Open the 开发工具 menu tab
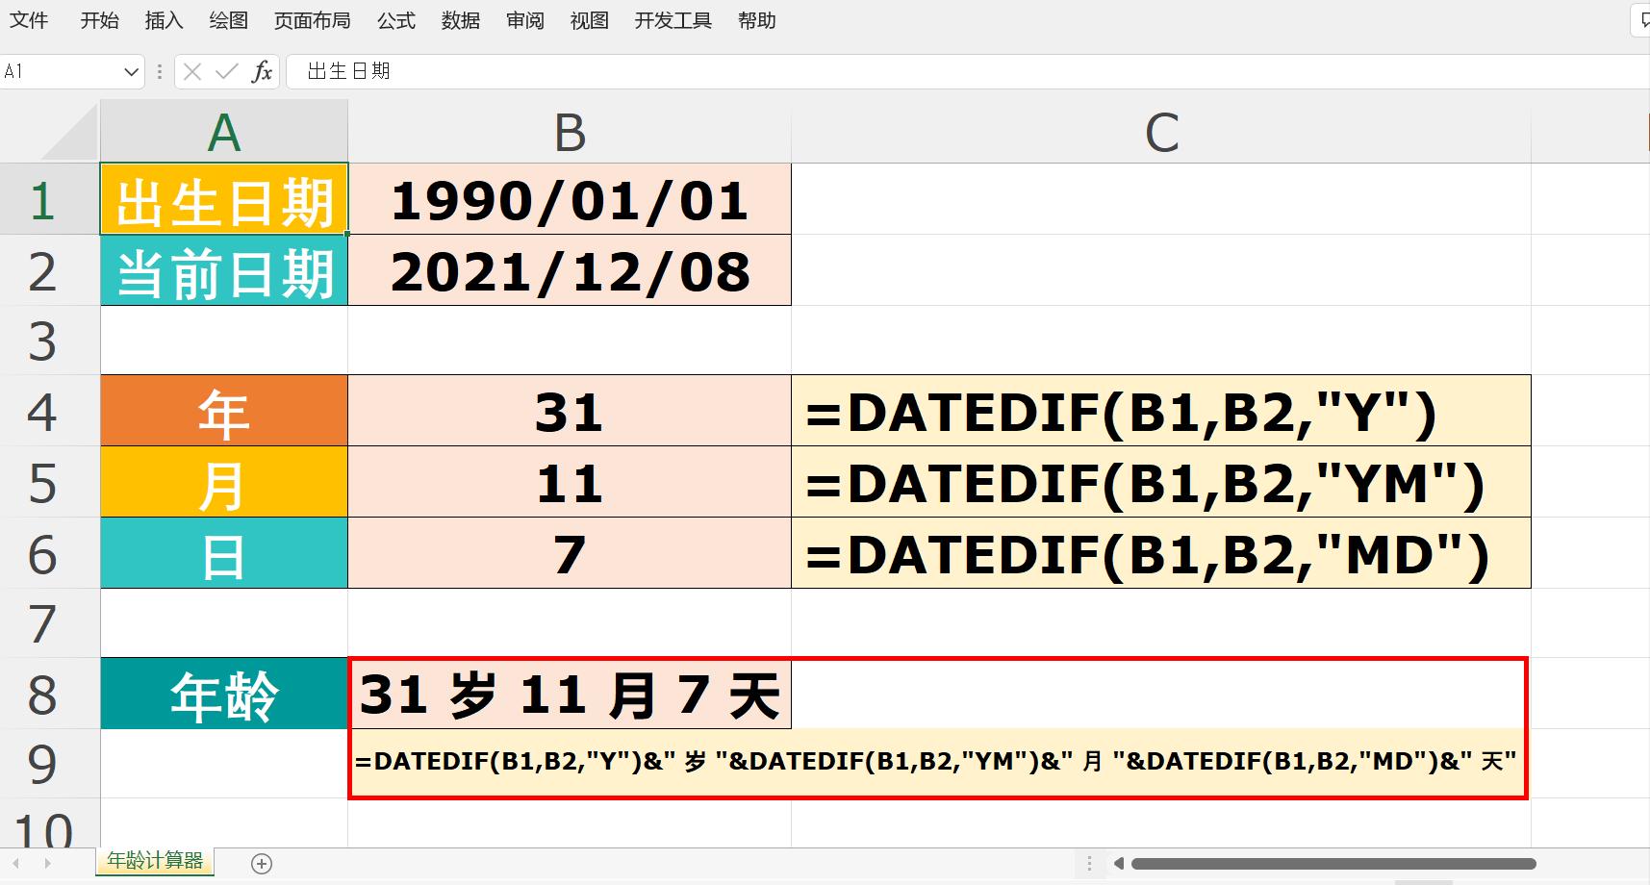 tap(673, 20)
